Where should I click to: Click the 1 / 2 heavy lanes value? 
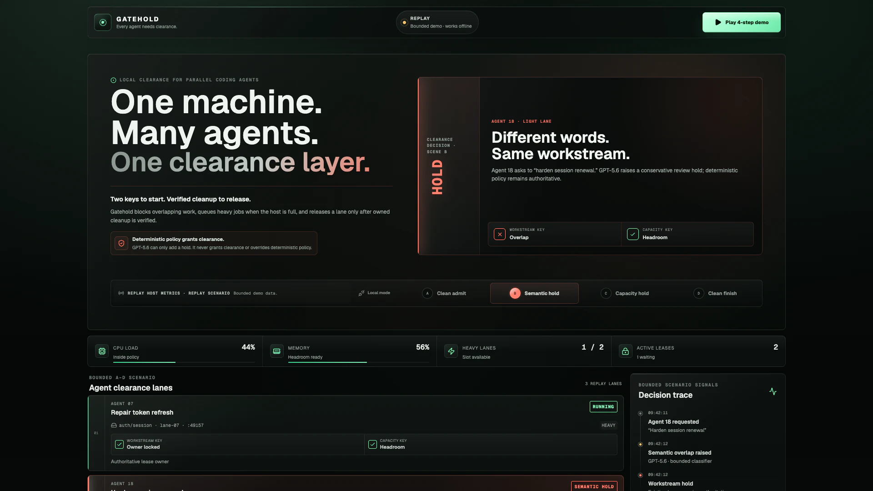[x=592, y=347]
